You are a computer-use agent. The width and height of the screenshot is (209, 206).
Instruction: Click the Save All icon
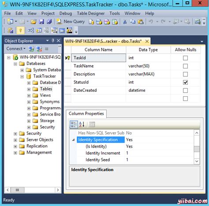(x=49, y=22)
